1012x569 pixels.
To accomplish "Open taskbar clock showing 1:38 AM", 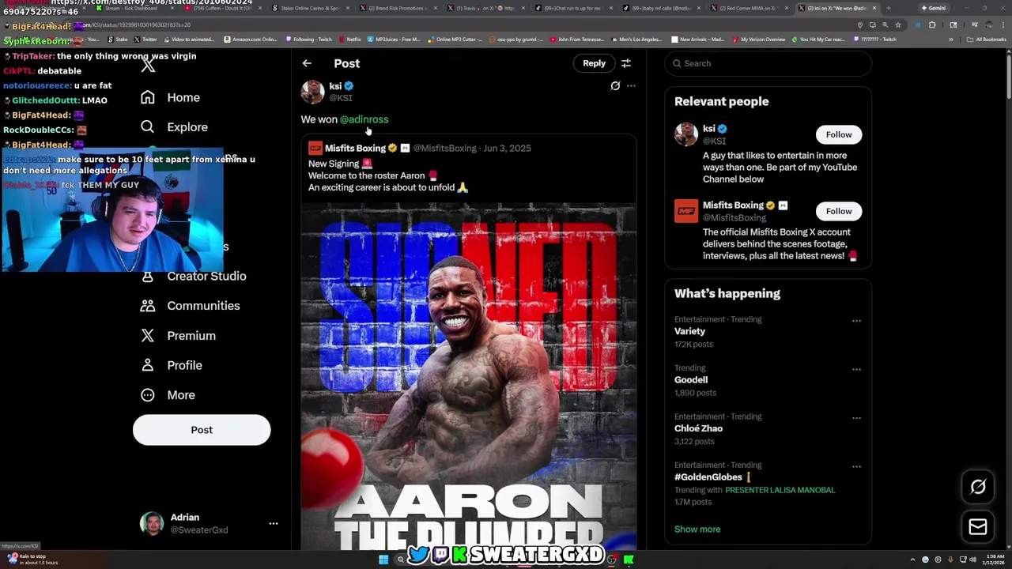I will pyautogui.click(x=994, y=560).
